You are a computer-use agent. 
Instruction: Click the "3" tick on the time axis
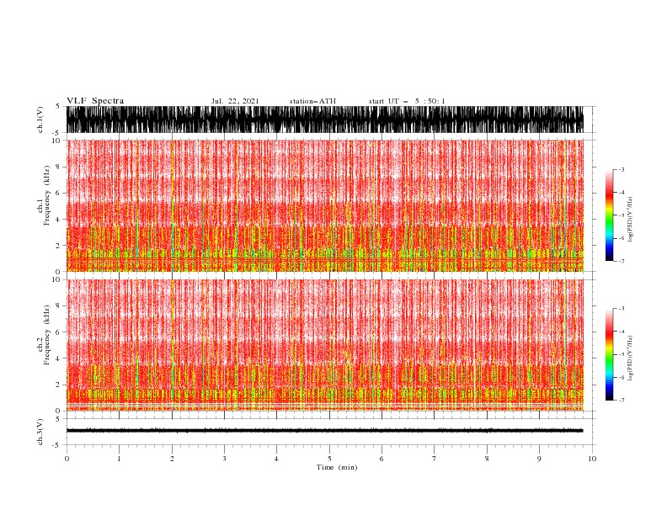tap(224, 459)
